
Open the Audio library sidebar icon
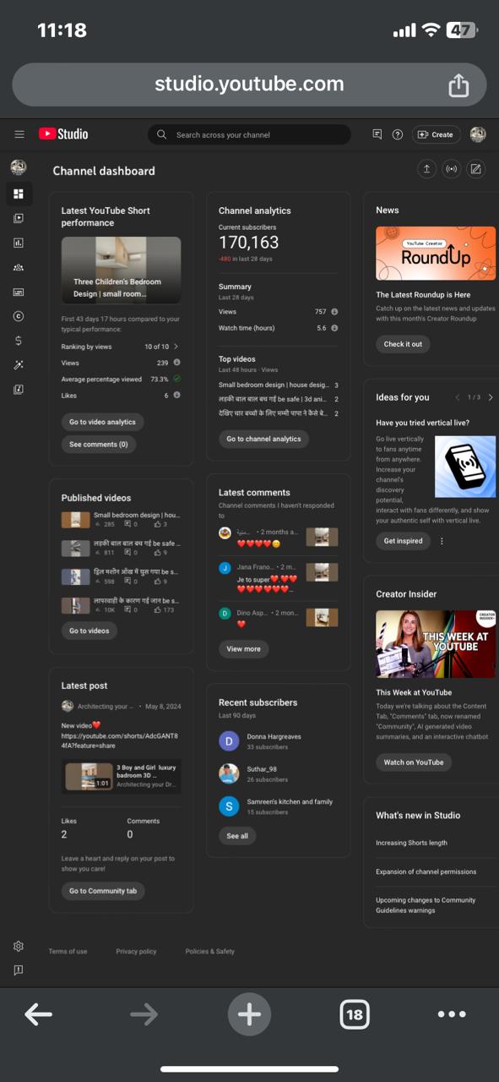click(x=19, y=390)
